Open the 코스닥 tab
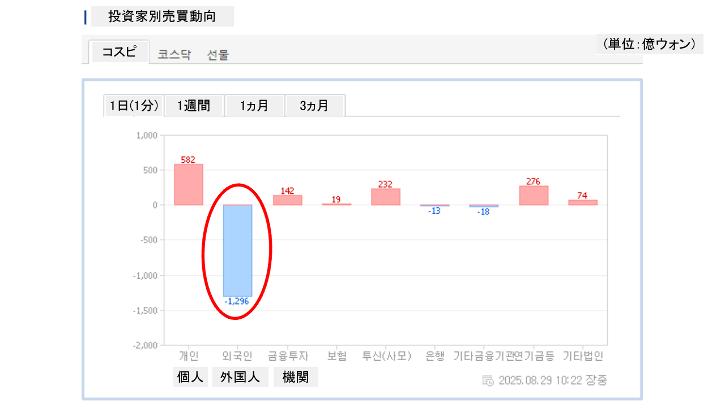Image resolution: width=725 pixels, height=407 pixels. [174, 55]
